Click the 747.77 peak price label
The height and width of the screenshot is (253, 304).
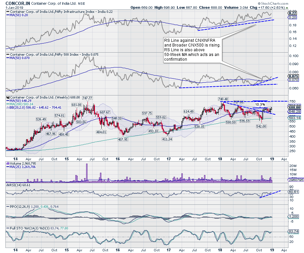87,98
